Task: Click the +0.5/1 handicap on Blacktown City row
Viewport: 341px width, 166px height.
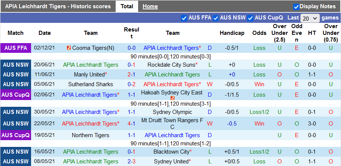Action: pos(232,152)
